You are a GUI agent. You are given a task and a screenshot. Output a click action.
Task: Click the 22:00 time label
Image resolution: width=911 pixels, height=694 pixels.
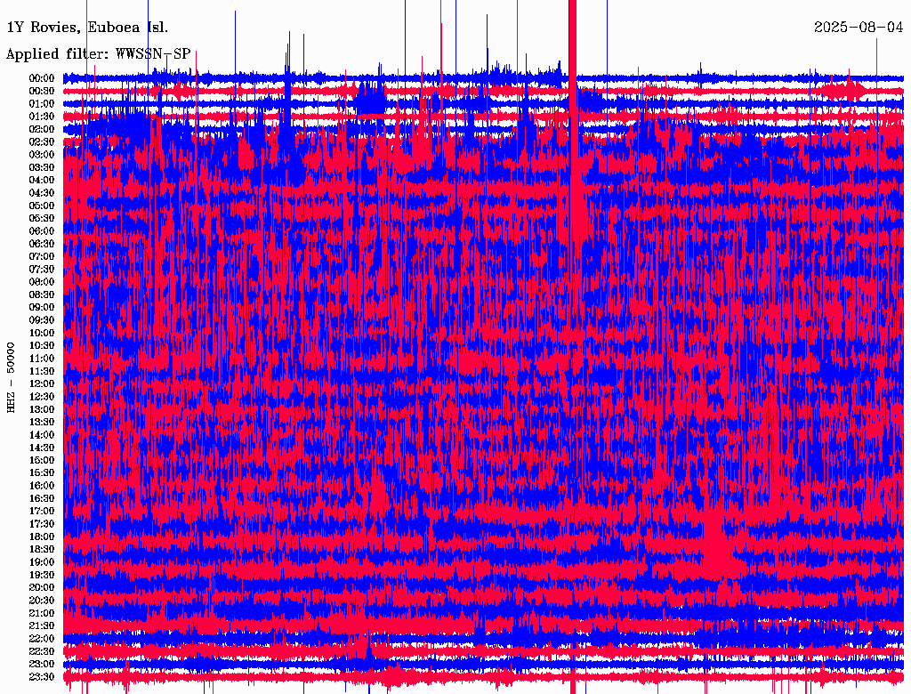(42, 639)
